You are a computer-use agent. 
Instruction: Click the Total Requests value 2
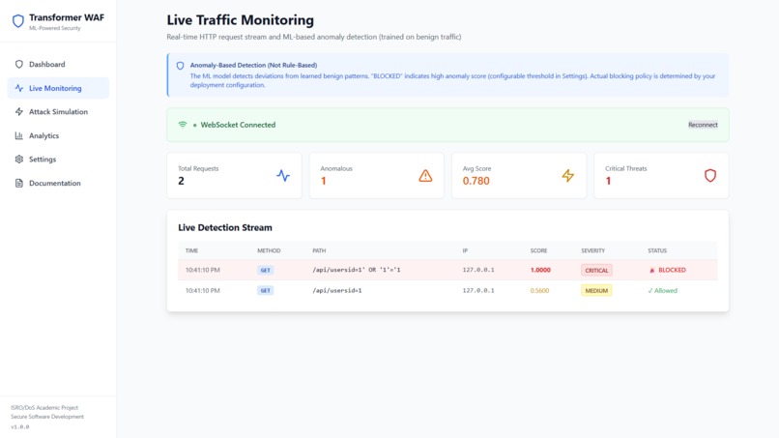pyautogui.click(x=181, y=181)
